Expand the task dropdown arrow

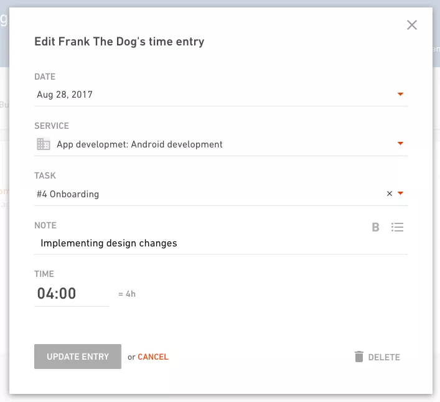(400, 193)
